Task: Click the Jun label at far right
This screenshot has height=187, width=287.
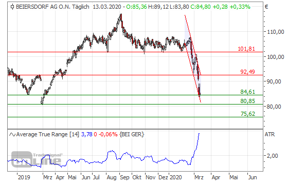Action: 253,177
